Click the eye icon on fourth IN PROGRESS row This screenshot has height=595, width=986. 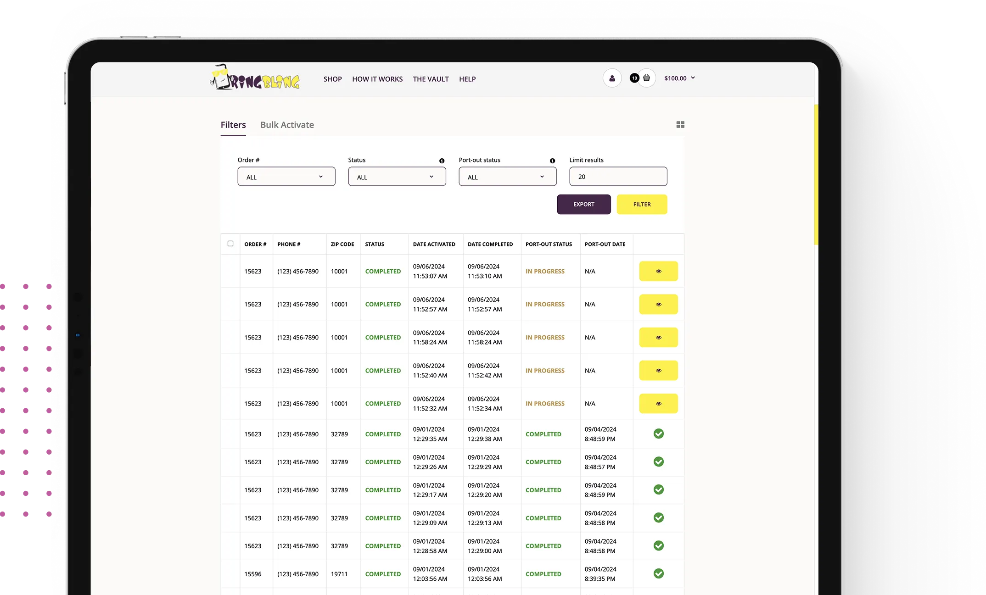click(658, 370)
